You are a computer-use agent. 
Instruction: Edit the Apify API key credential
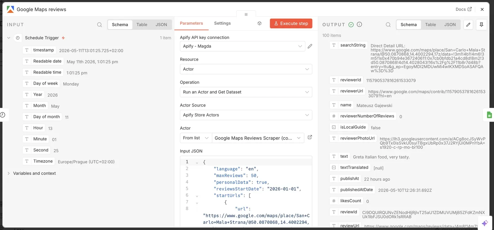coord(310,46)
